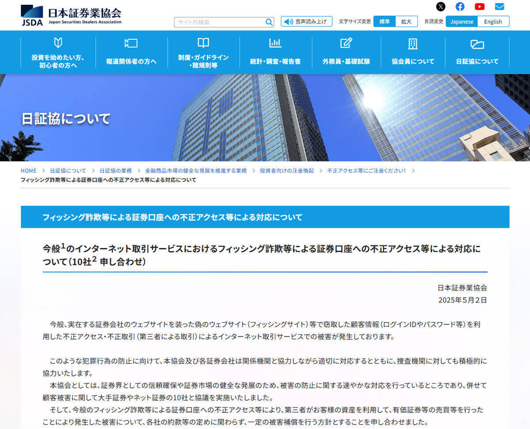Viewport: 530px width, 429px height.
Task: Open the Facebook social icon
Action: [460, 7]
